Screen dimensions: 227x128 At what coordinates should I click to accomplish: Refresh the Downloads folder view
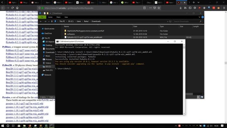coord(170,21)
